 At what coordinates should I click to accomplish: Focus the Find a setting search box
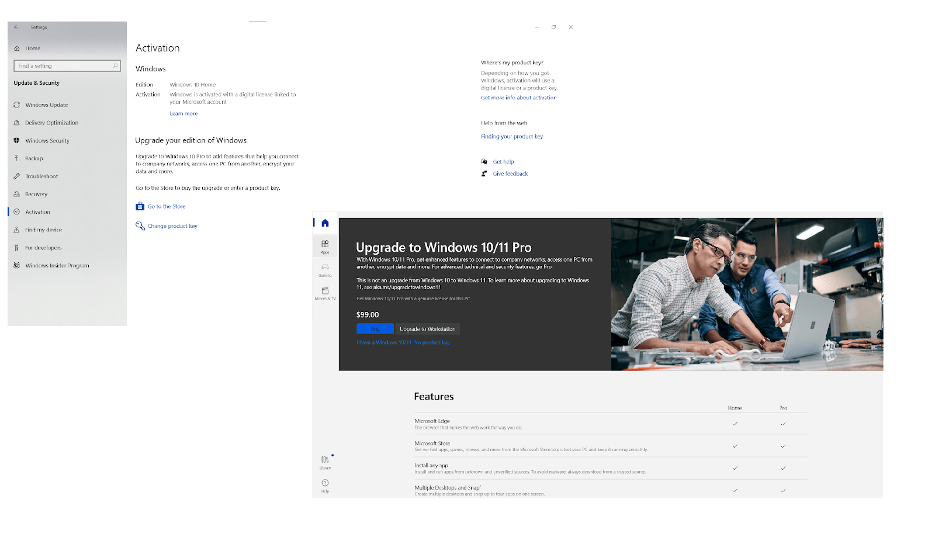[67, 66]
